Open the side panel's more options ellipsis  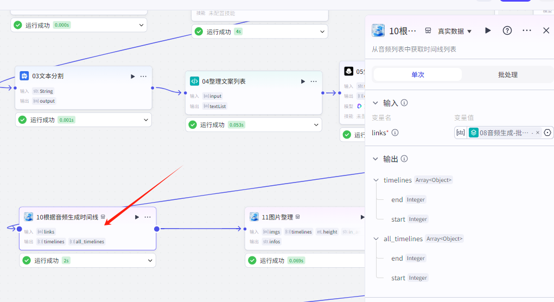click(526, 30)
